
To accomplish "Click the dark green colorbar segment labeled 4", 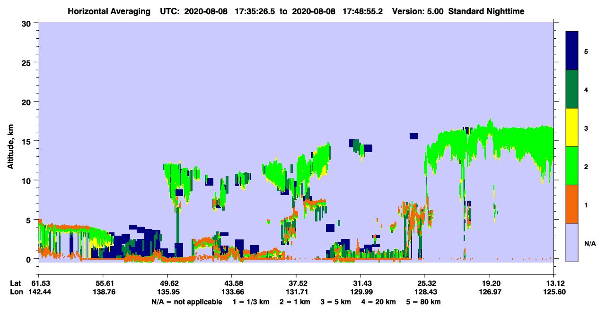I will 572,89.
